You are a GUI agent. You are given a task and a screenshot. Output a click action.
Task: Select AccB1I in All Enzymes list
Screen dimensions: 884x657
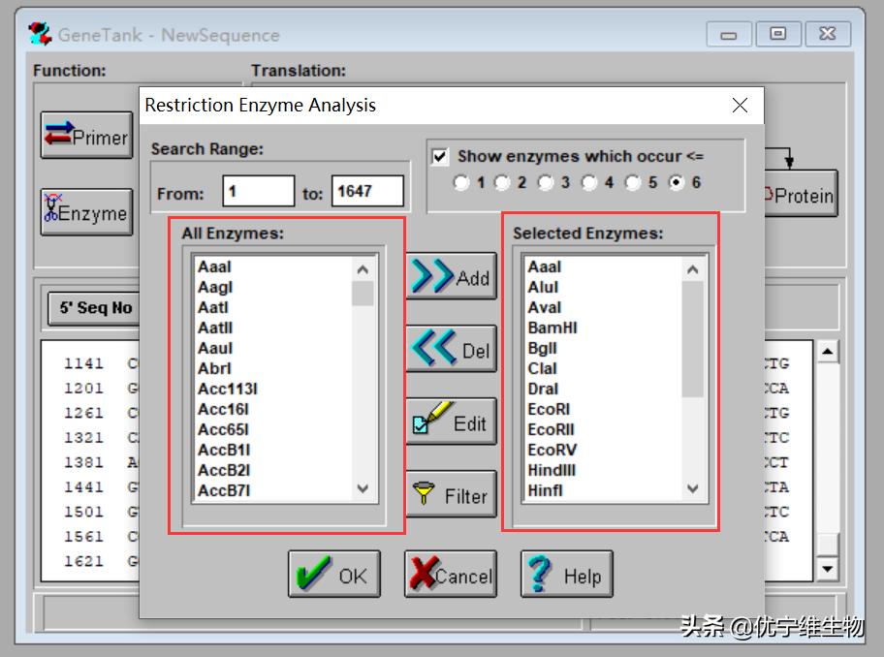point(224,450)
